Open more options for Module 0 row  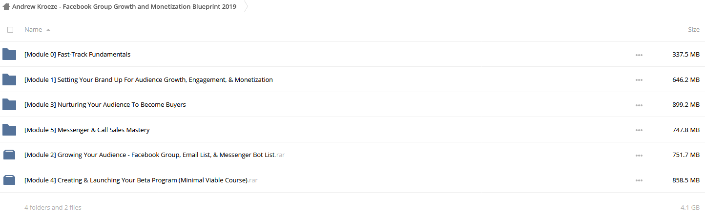639,55
